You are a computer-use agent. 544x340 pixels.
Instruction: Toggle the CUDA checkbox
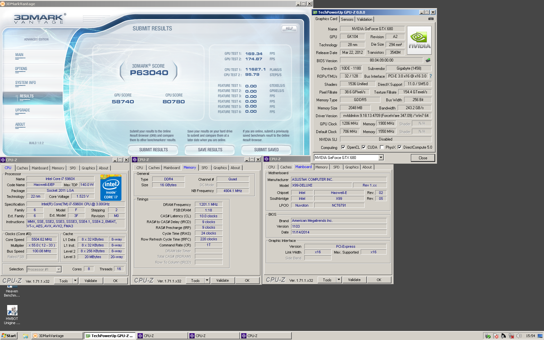[364, 147]
